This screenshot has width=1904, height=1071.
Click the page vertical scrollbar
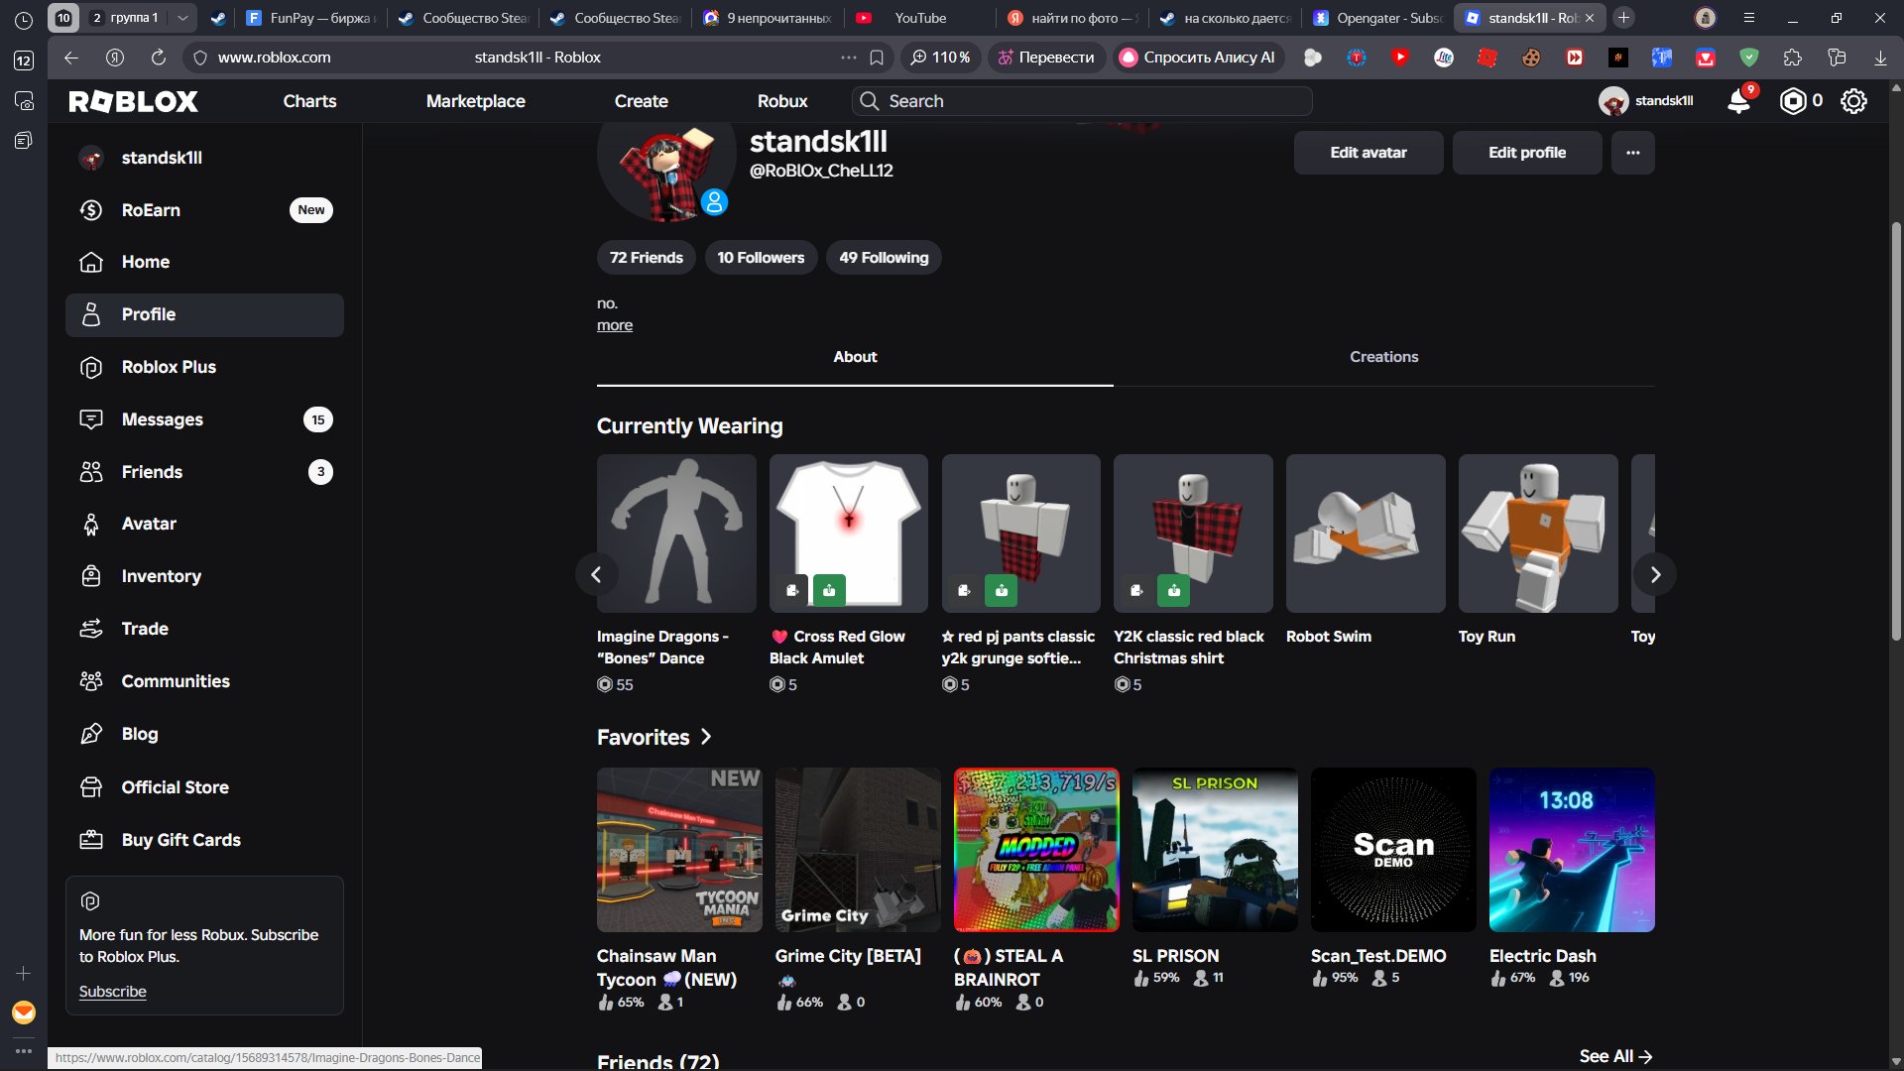[1896, 431]
